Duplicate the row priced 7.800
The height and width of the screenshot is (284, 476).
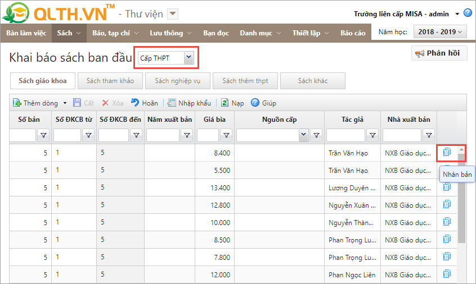[447, 256]
